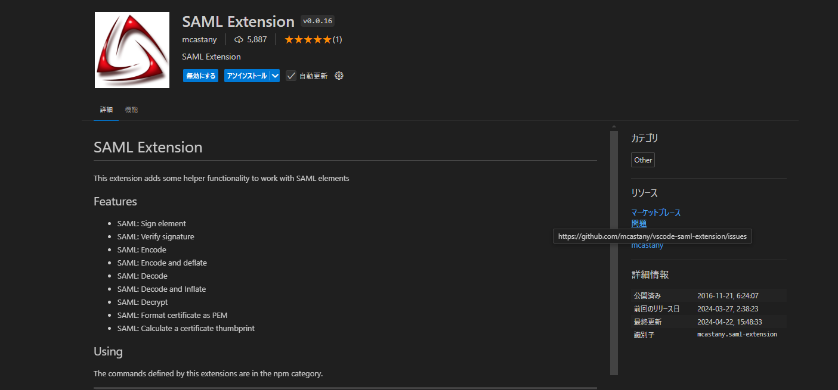Switch to the 機能 tab
Viewport: 838px width, 390px height.
pos(131,110)
